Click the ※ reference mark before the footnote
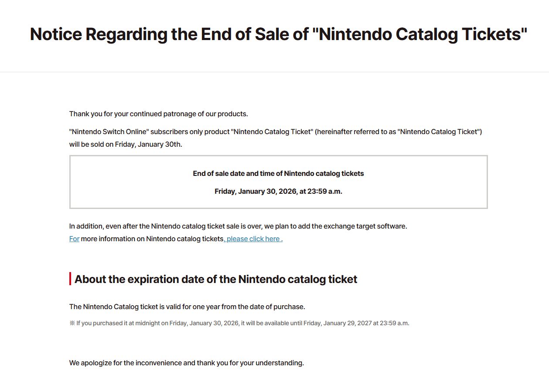 (x=72, y=323)
